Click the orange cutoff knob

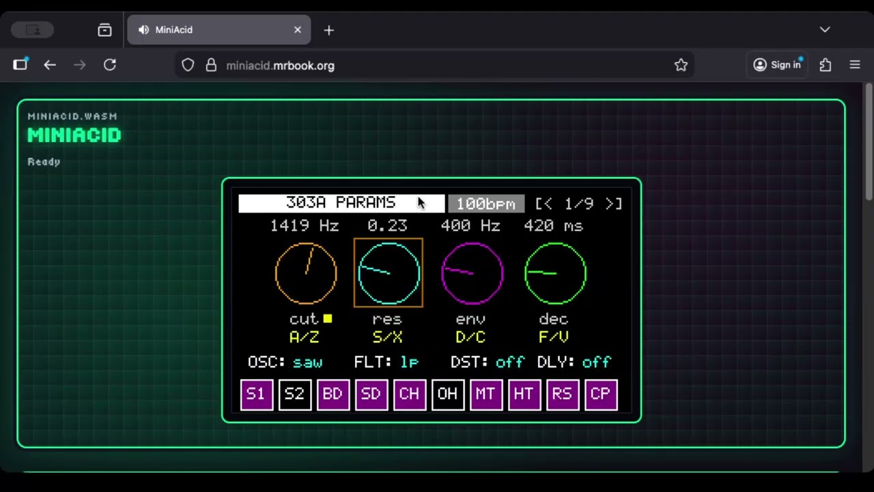(x=306, y=273)
